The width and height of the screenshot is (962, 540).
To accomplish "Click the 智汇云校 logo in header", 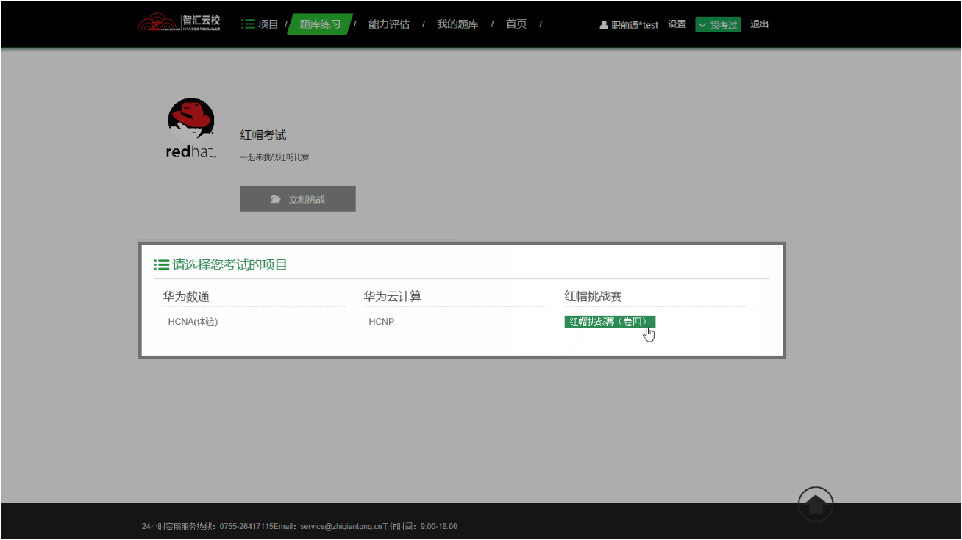I will coord(179,23).
